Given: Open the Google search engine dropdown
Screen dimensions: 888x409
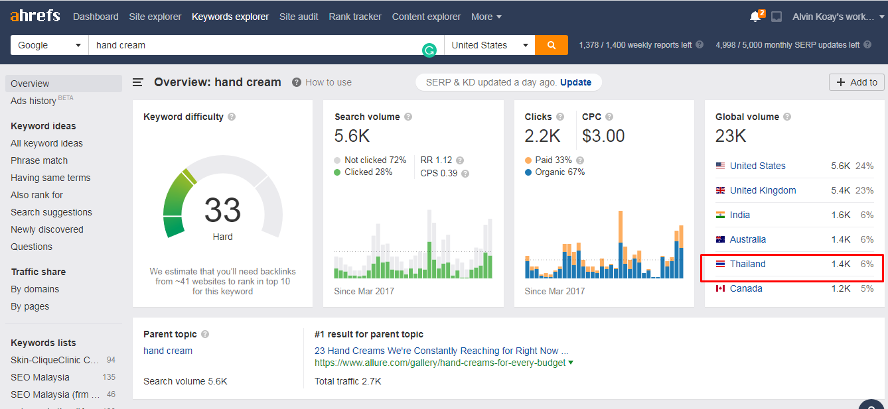Looking at the screenshot, I should click(50, 45).
